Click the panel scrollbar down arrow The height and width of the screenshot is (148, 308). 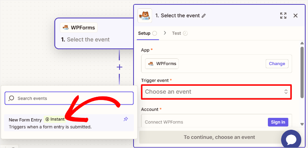(x=302, y=124)
